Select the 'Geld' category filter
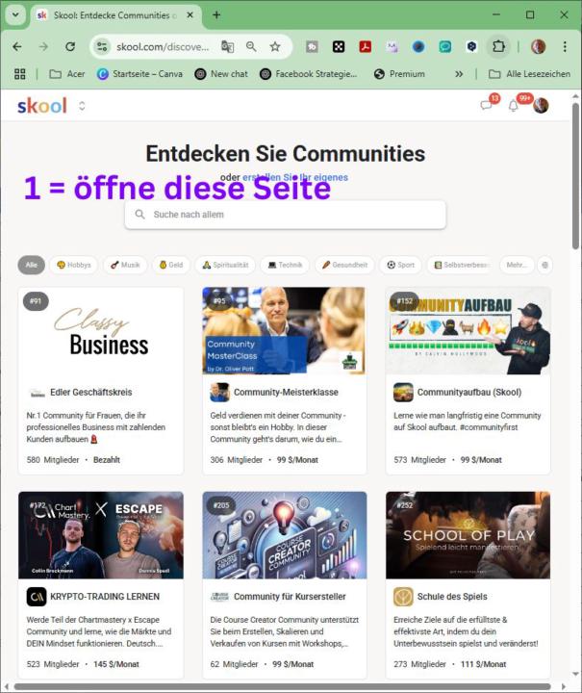The image size is (582, 693). click(x=171, y=265)
